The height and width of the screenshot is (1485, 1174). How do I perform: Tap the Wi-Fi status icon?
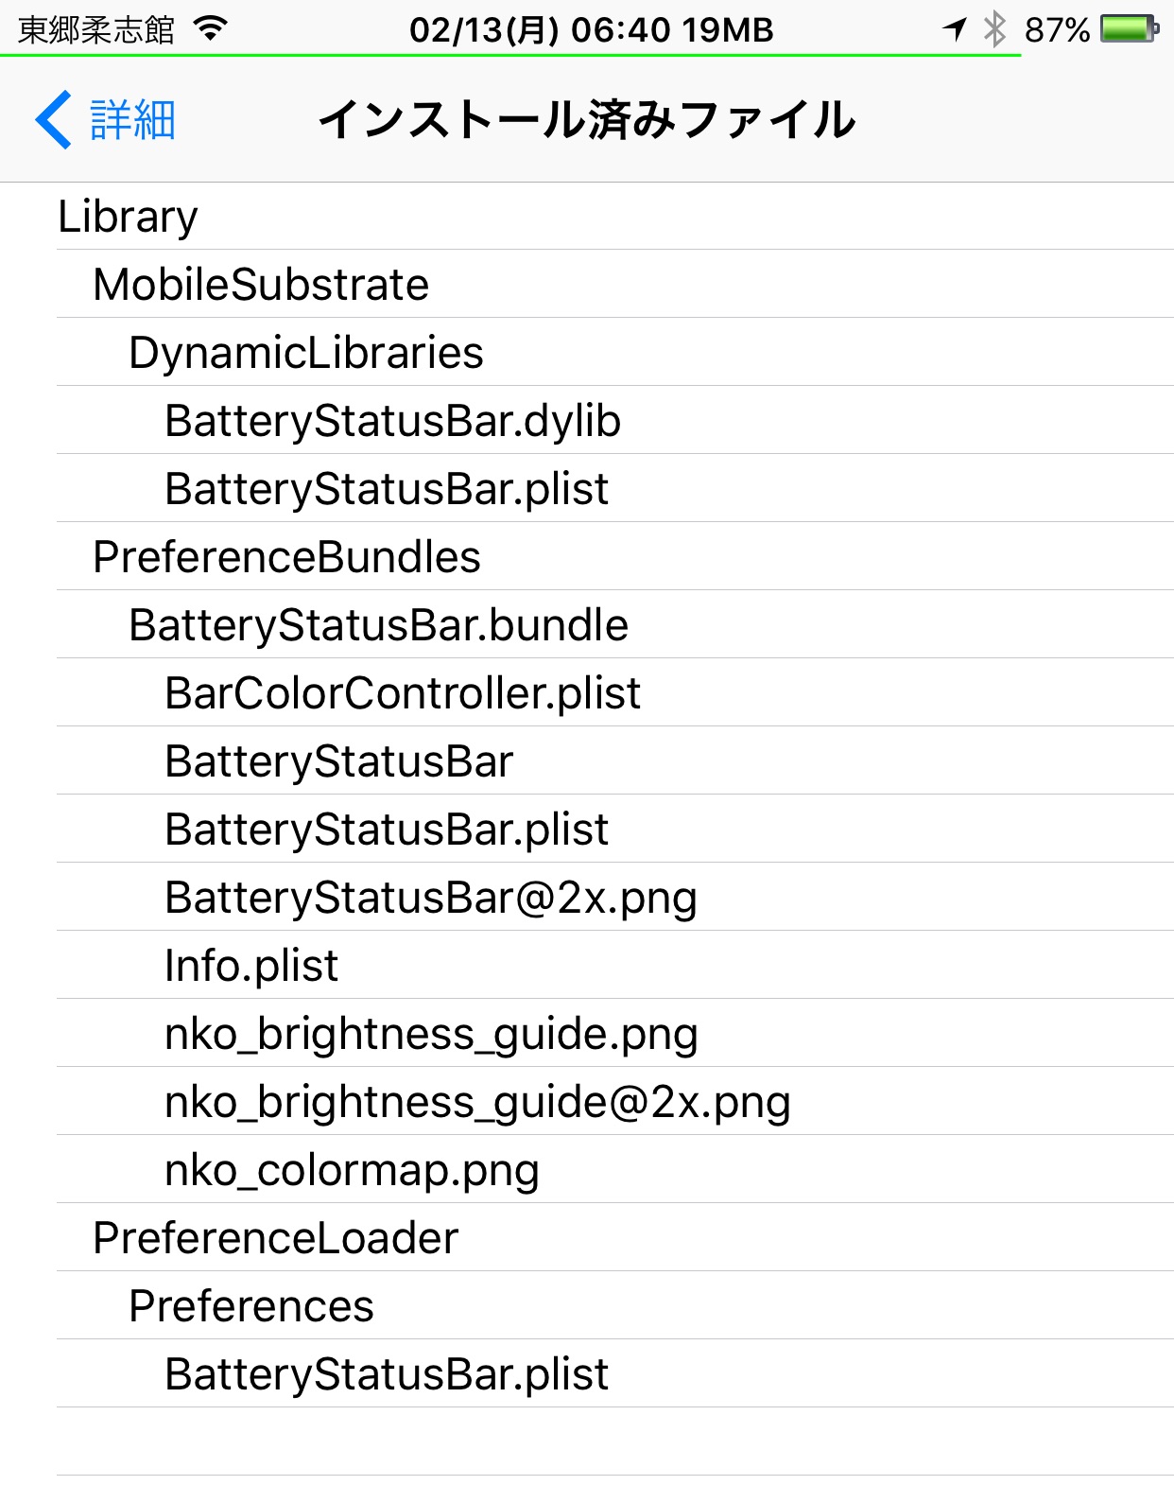(x=211, y=29)
